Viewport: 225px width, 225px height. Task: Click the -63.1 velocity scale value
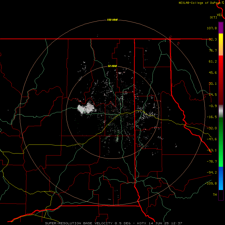click(212, 150)
